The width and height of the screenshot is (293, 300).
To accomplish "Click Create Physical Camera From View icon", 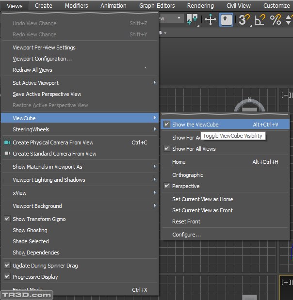I will pyautogui.click(x=7, y=142).
